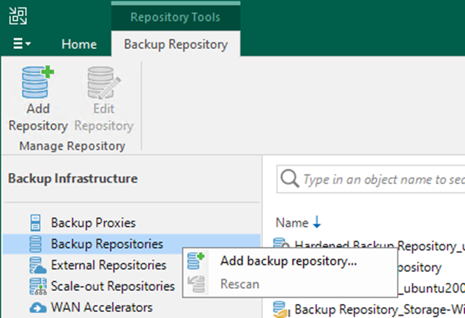The height and width of the screenshot is (318, 465).
Task: Select Scale-out Repositories in the tree
Action: click(x=113, y=287)
